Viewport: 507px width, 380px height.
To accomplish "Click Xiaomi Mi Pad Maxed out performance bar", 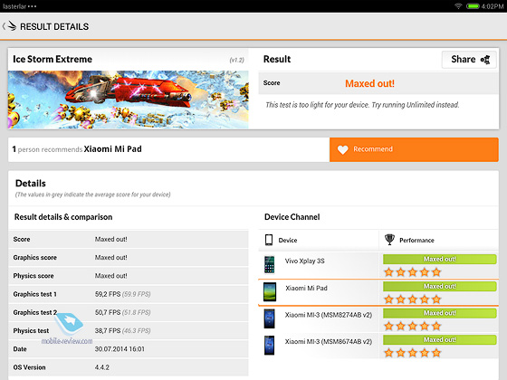I will coord(440,286).
